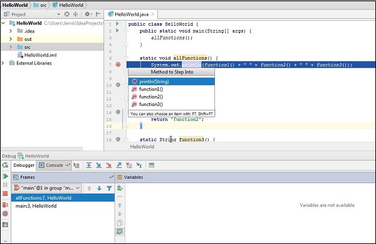
Task: Select println(String) in Step Into popup
Action: pos(172,82)
